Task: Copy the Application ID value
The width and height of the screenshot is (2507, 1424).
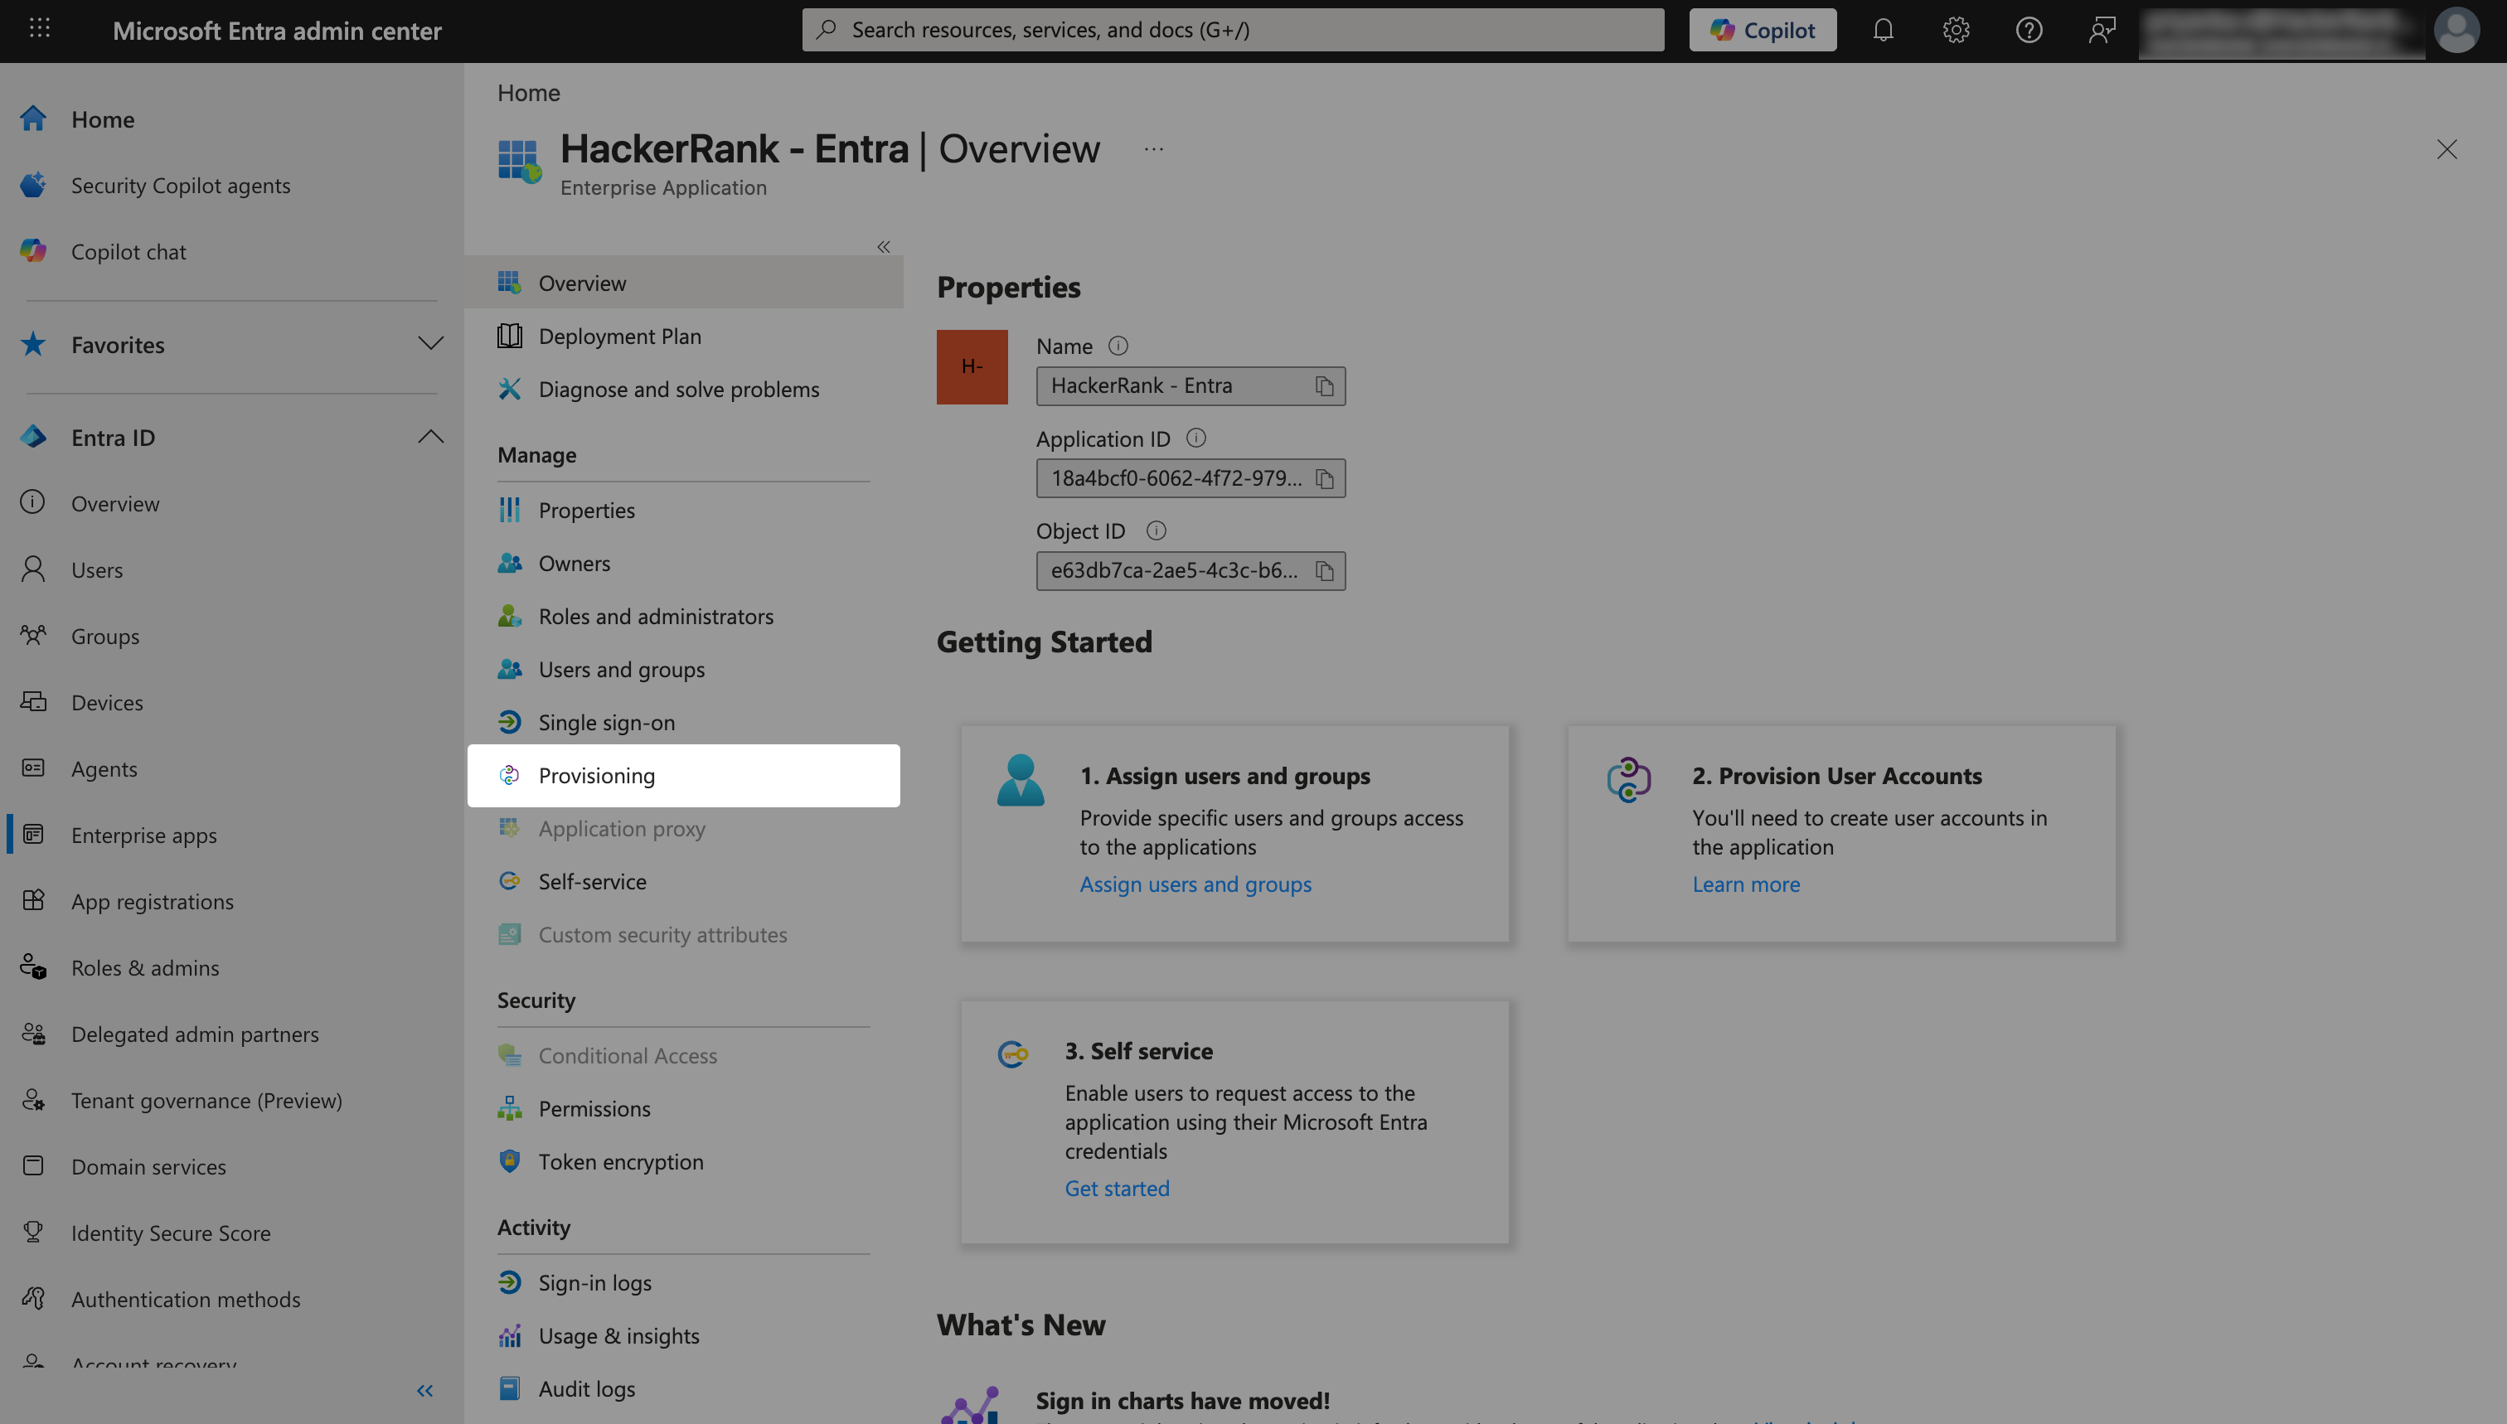Action: 1325,478
